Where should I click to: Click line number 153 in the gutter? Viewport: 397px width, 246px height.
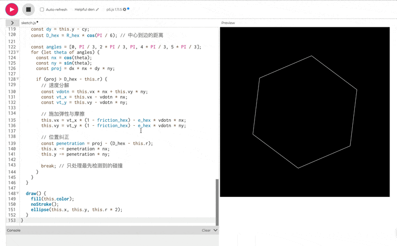(x=12, y=220)
